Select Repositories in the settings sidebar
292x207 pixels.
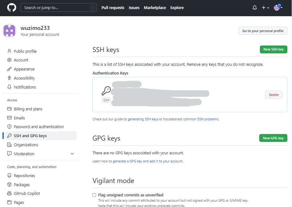(24, 176)
